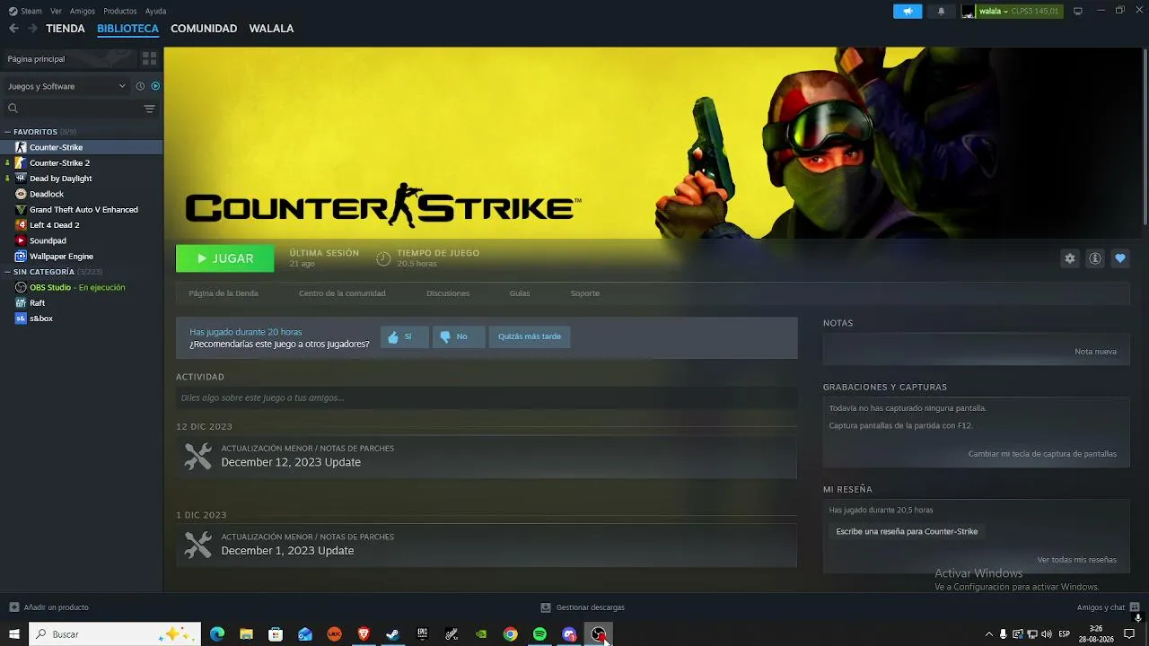Click the activity text field Dites algo sobre este juego
Screen dimensions: 1149x646
coord(487,398)
